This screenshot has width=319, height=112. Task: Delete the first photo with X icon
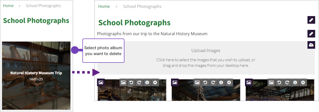click(x=155, y=82)
